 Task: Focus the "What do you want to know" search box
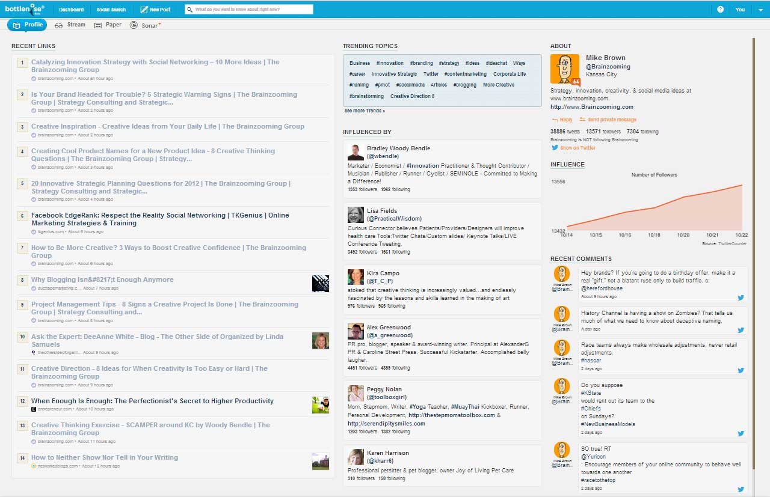click(x=249, y=10)
